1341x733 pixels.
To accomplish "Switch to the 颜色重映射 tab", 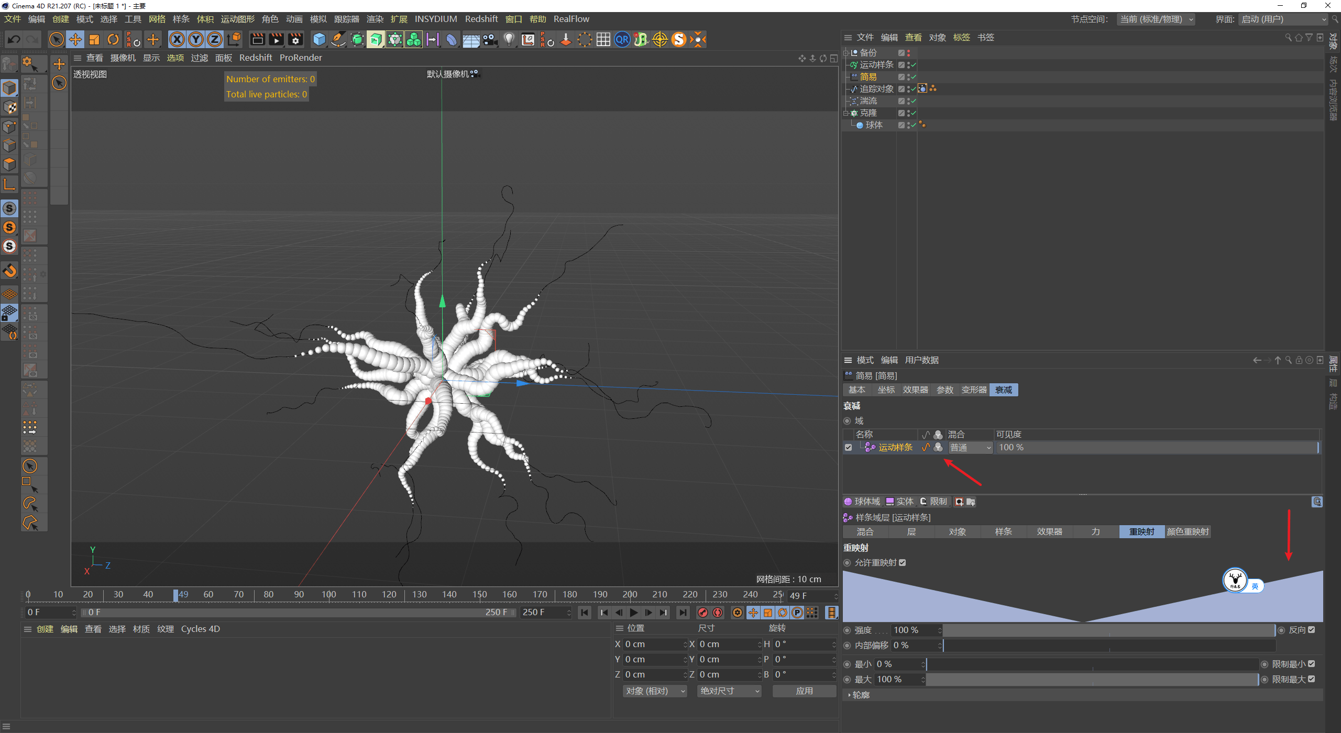I will coord(1188,531).
